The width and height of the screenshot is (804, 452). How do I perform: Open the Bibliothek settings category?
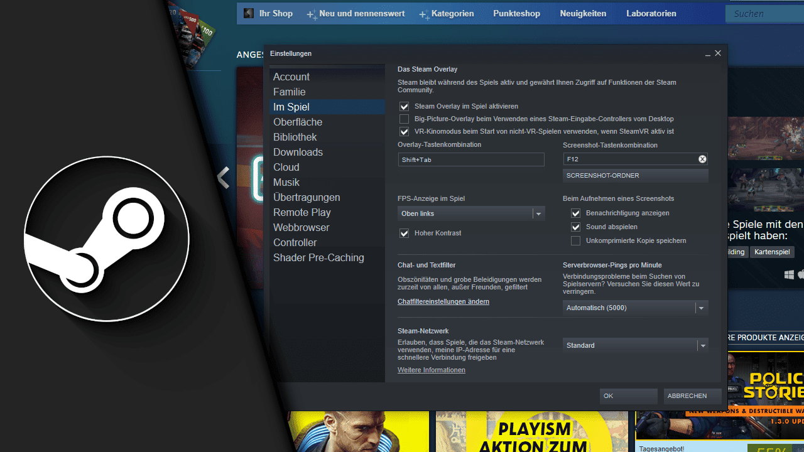327,137
